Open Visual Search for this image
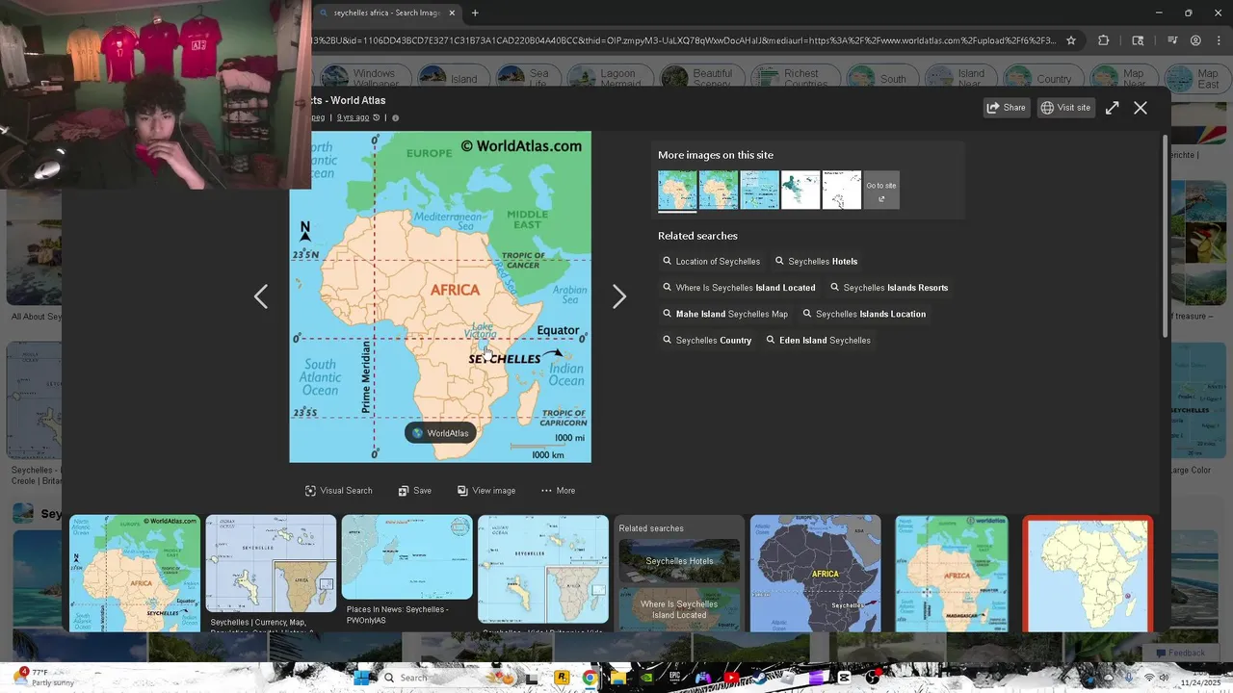This screenshot has width=1233, height=693. point(339,491)
